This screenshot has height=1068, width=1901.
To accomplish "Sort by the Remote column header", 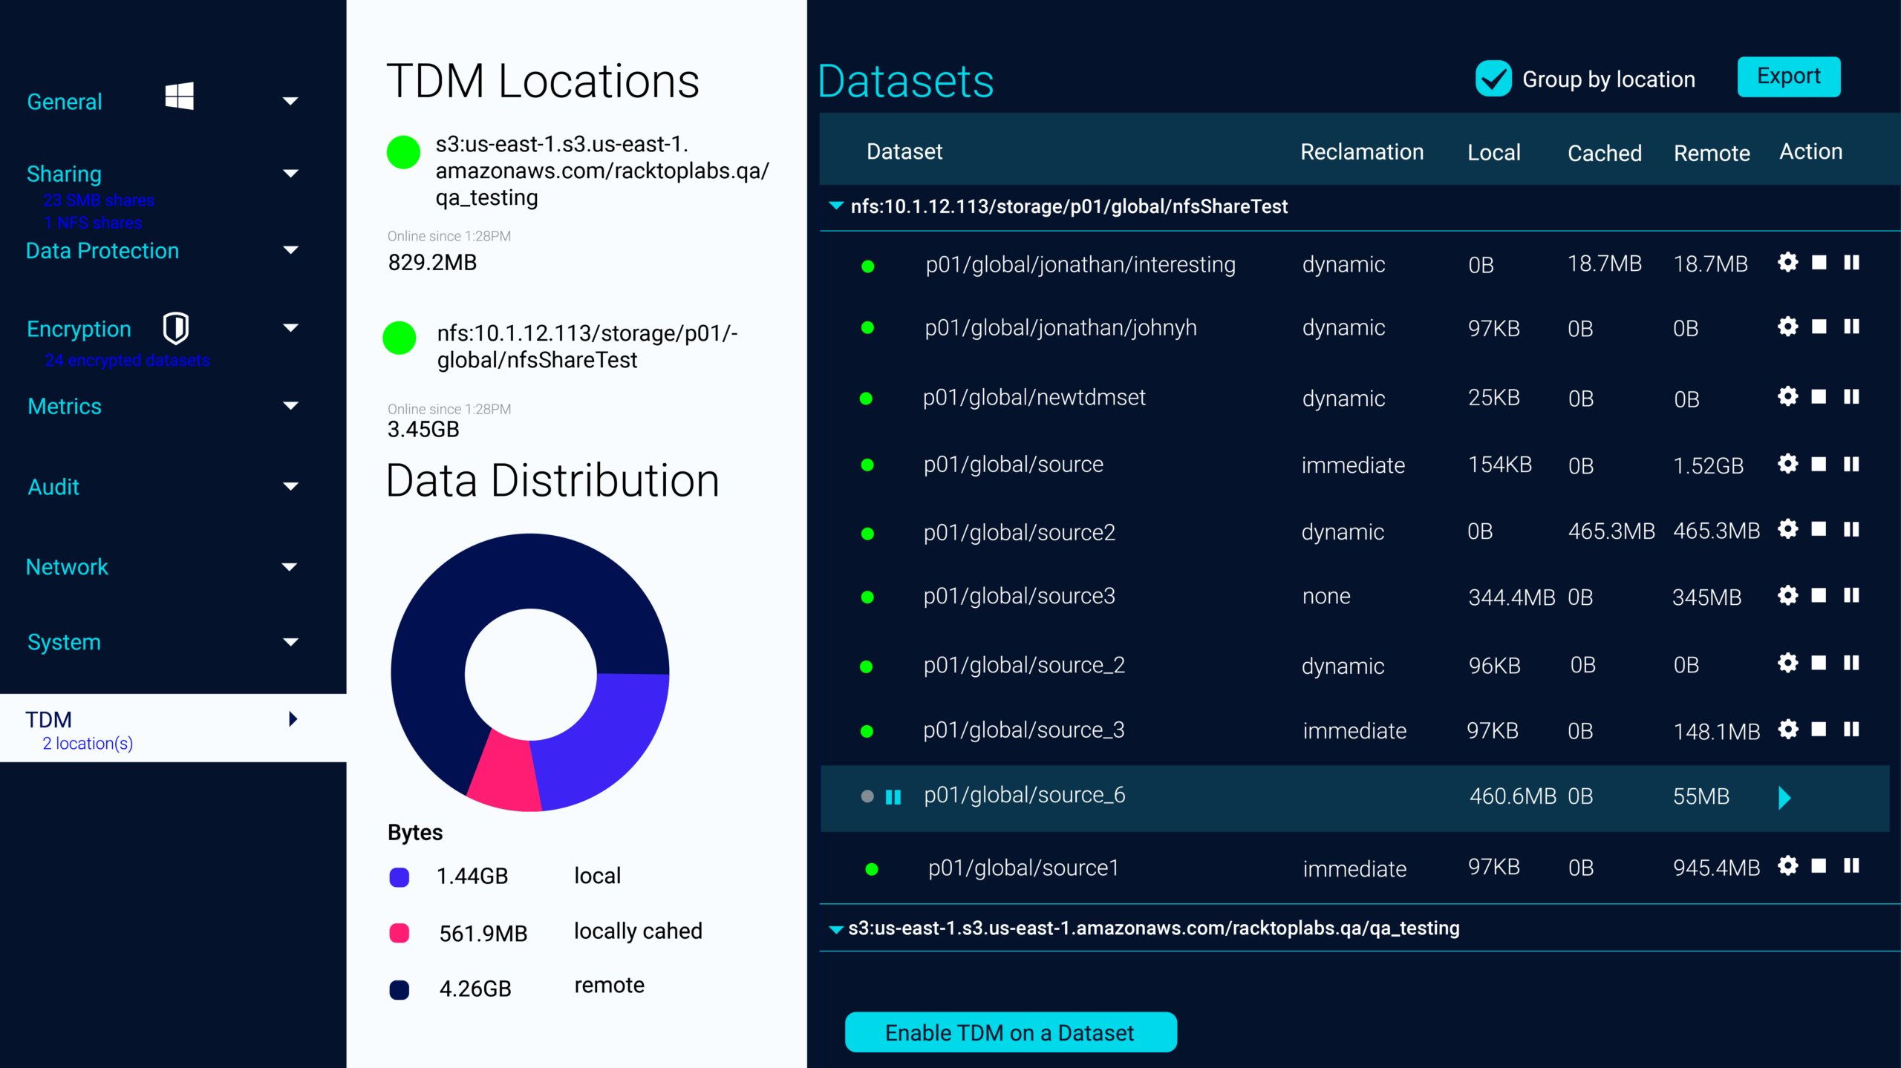I will (1712, 154).
